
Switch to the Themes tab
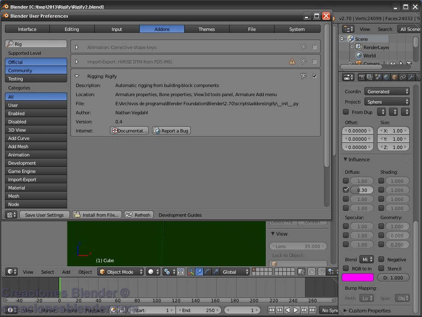pyautogui.click(x=207, y=29)
